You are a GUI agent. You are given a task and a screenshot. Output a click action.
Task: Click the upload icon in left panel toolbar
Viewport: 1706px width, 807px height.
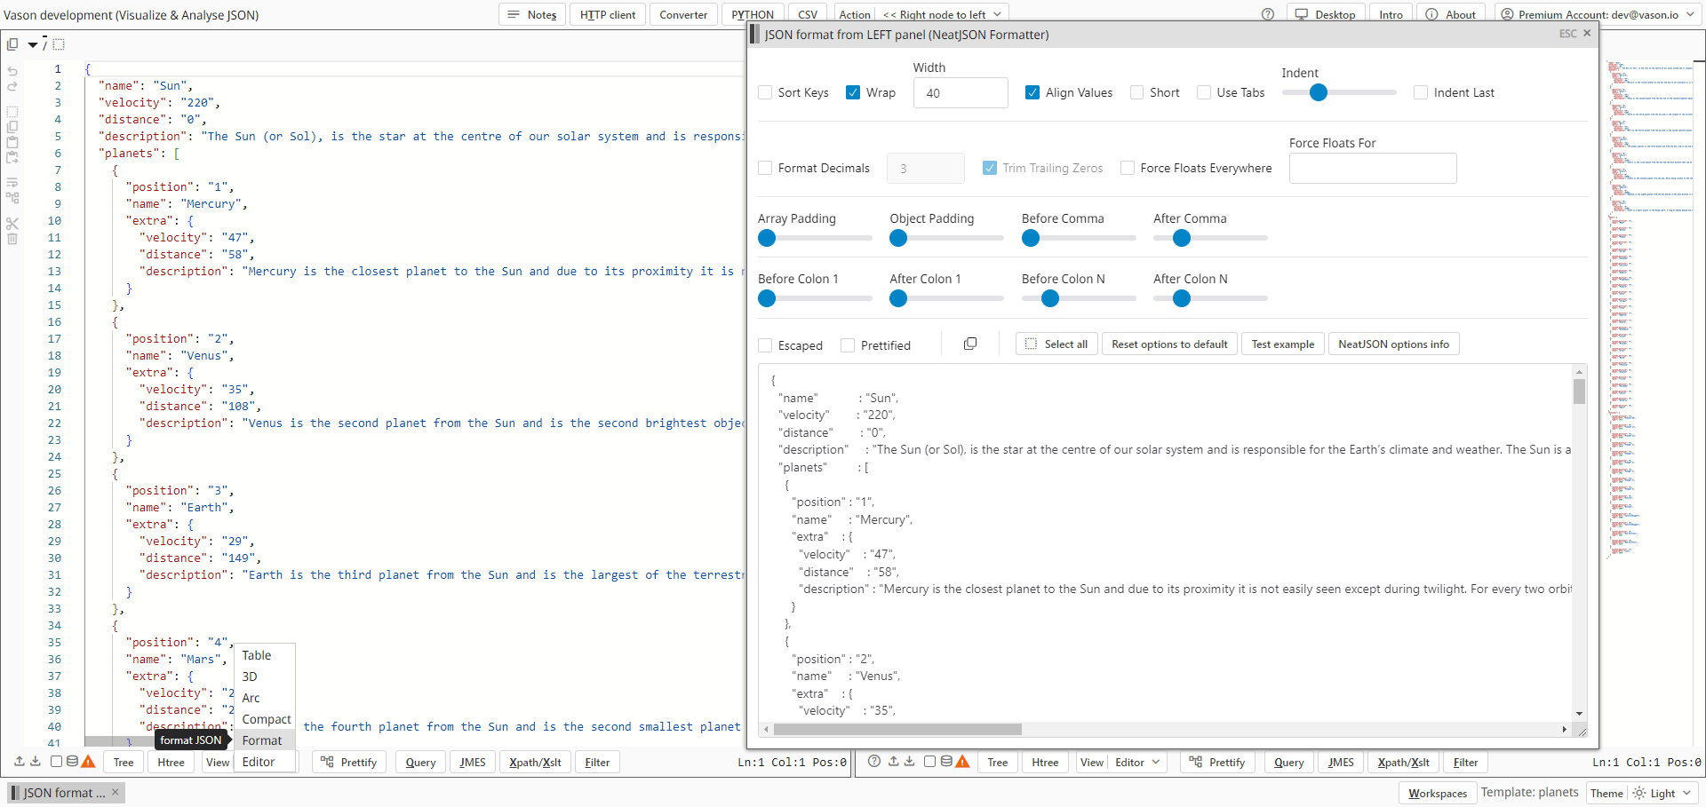pos(20,762)
